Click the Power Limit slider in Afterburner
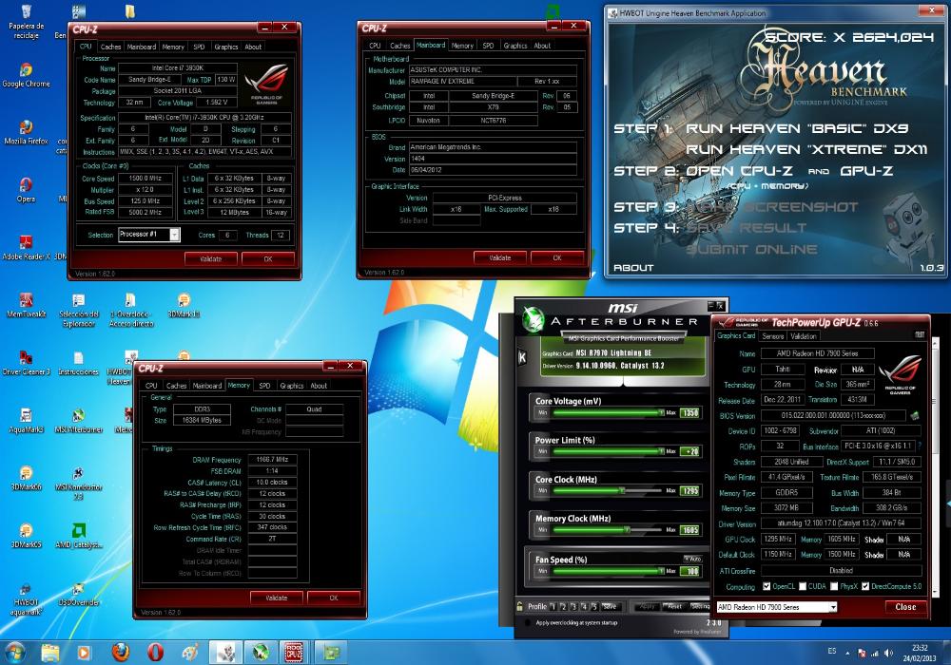The width and height of the screenshot is (951, 665). pyautogui.click(x=609, y=451)
